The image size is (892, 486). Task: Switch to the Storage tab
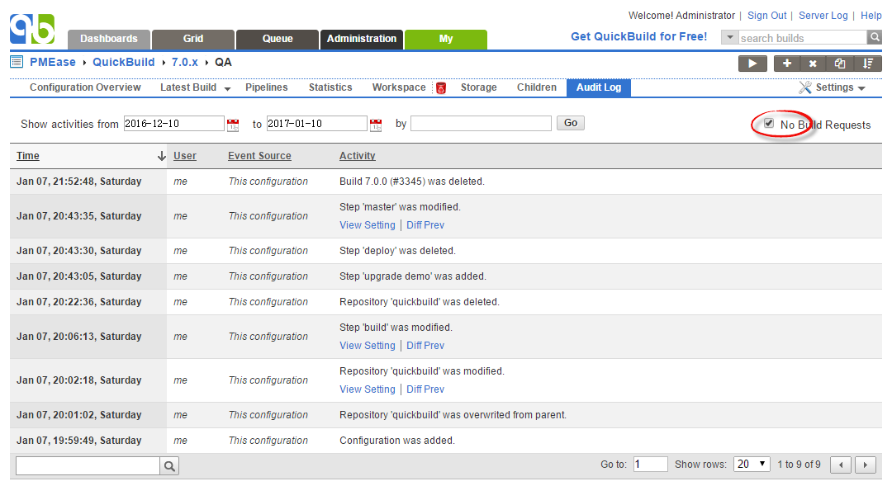[x=478, y=87]
